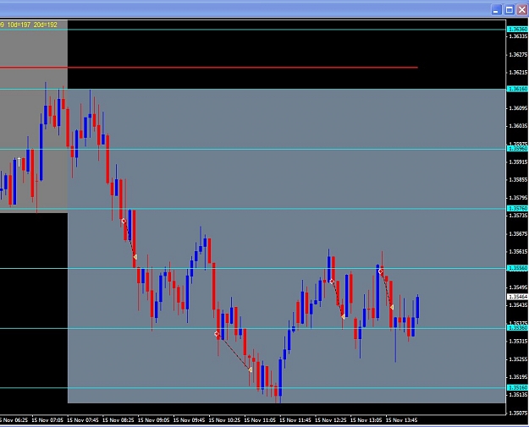Viewport: 529px width, 427px height.
Task: Click the 1.36035 price scale value
Action: click(518, 126)
